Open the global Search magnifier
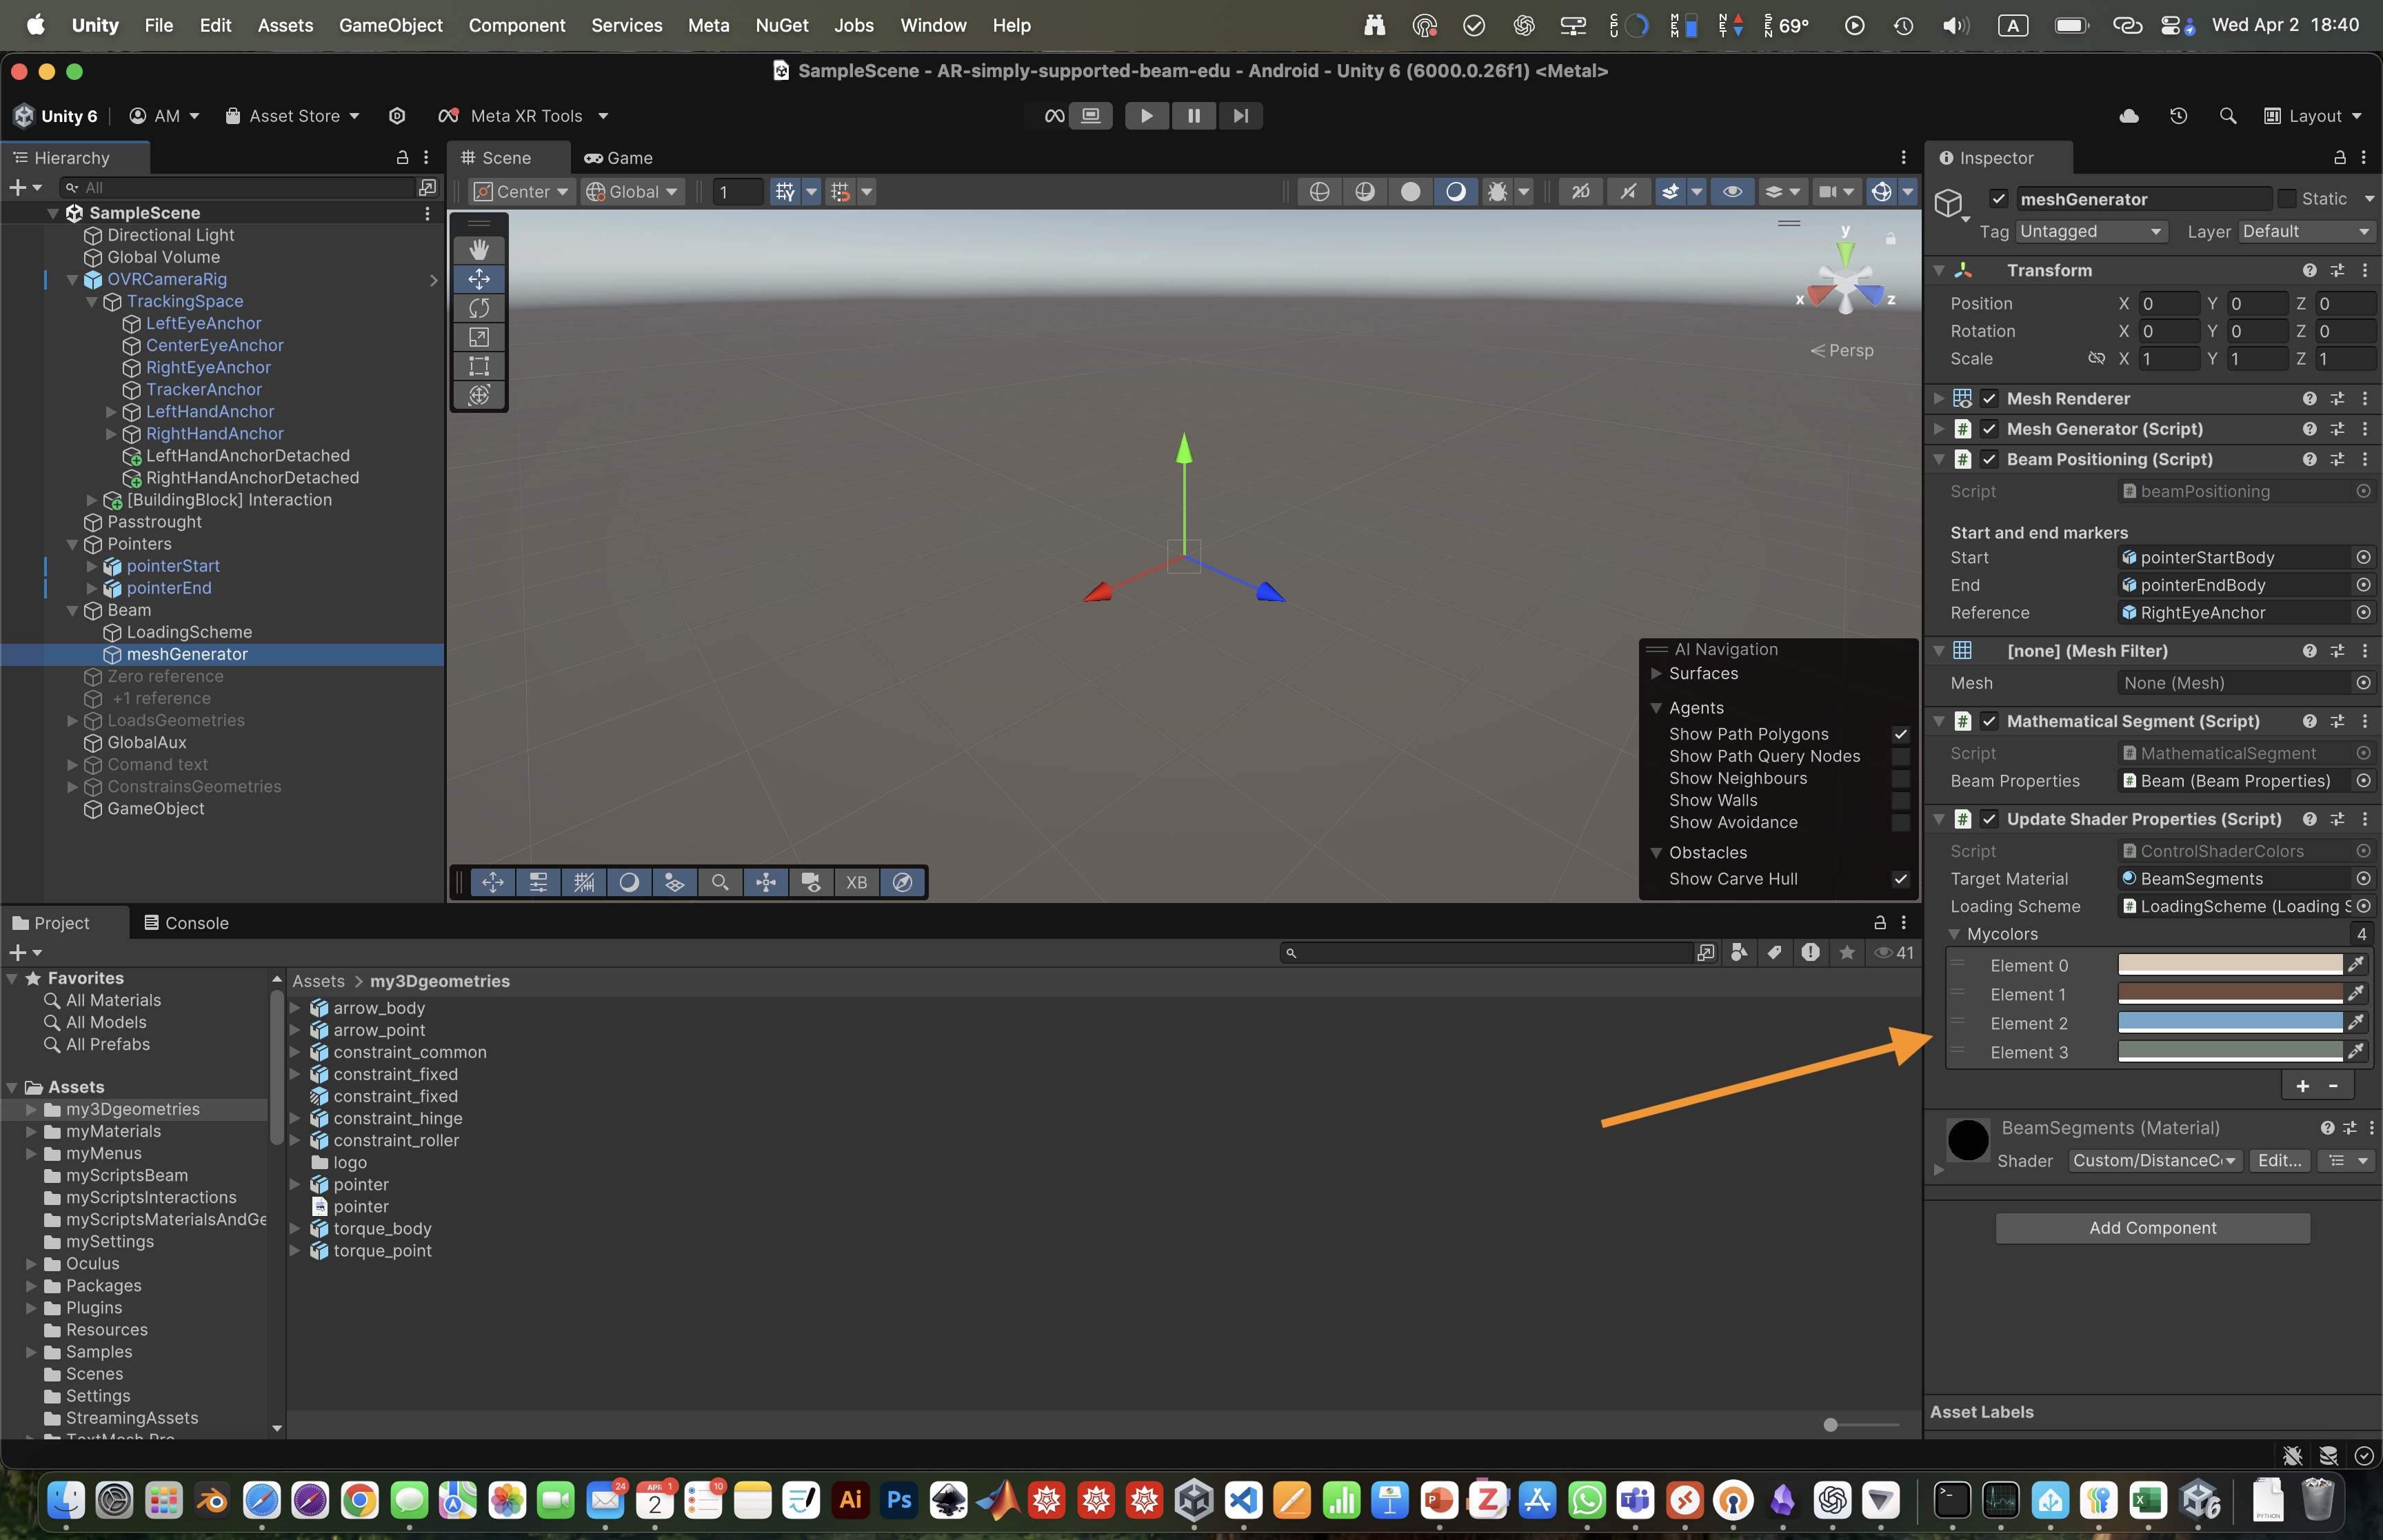The width and height of the screenshot is (2383, 1540). point(2227,116)
